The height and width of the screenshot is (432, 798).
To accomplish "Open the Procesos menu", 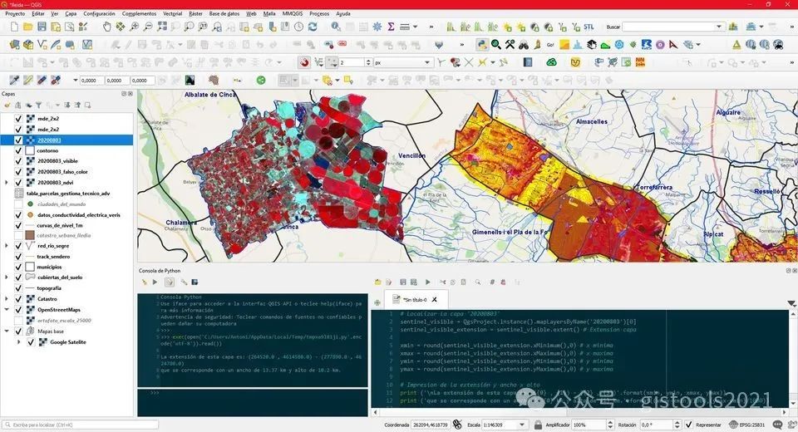I will [319, 14].
